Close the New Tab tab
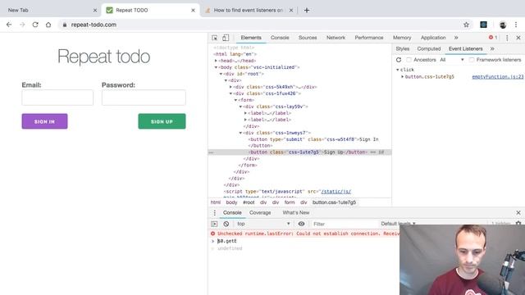This screenshot has height=295, width=525. 95,11
